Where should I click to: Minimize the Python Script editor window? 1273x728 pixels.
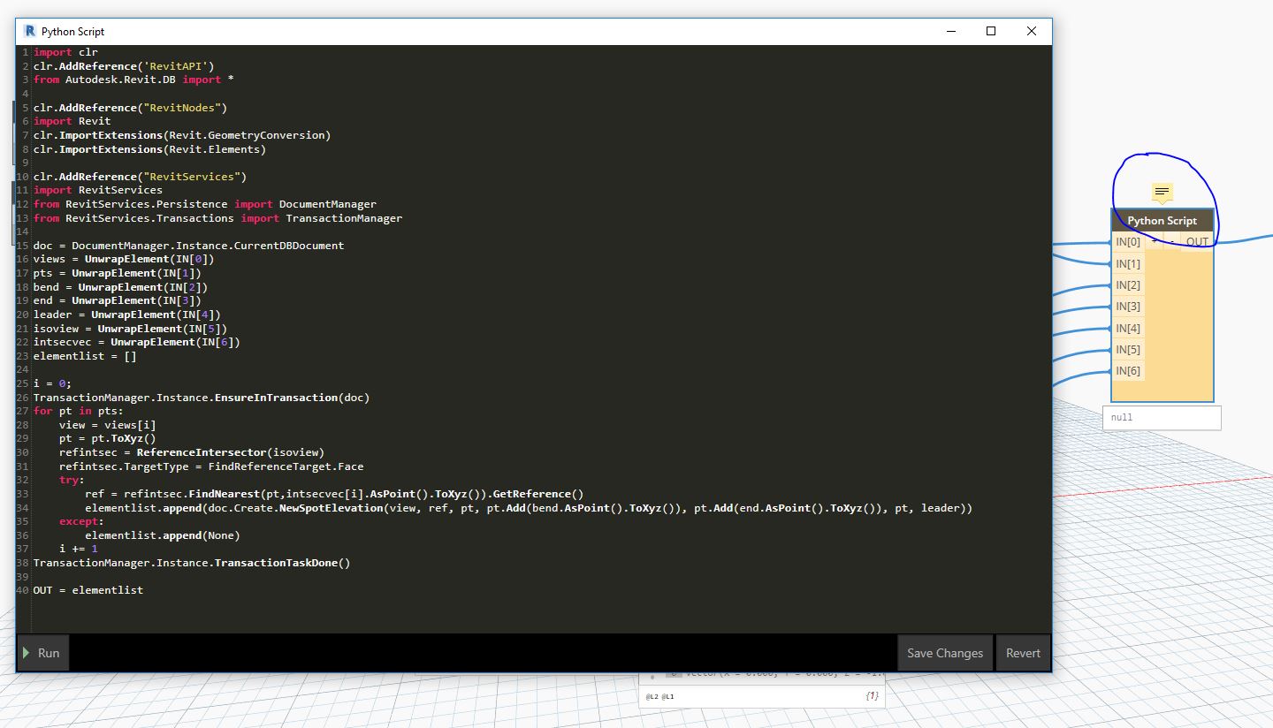click(951, 31)
